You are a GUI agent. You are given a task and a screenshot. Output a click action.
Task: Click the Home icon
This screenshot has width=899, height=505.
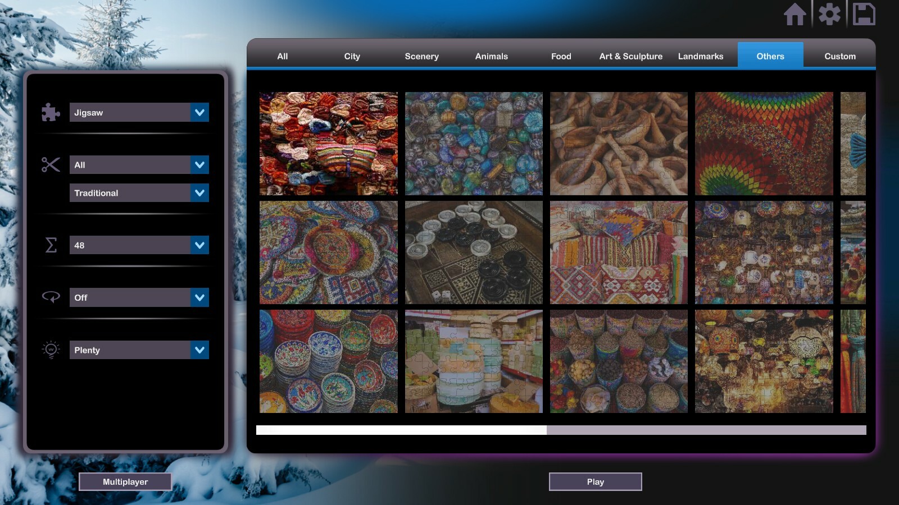[x=794, y=15]
